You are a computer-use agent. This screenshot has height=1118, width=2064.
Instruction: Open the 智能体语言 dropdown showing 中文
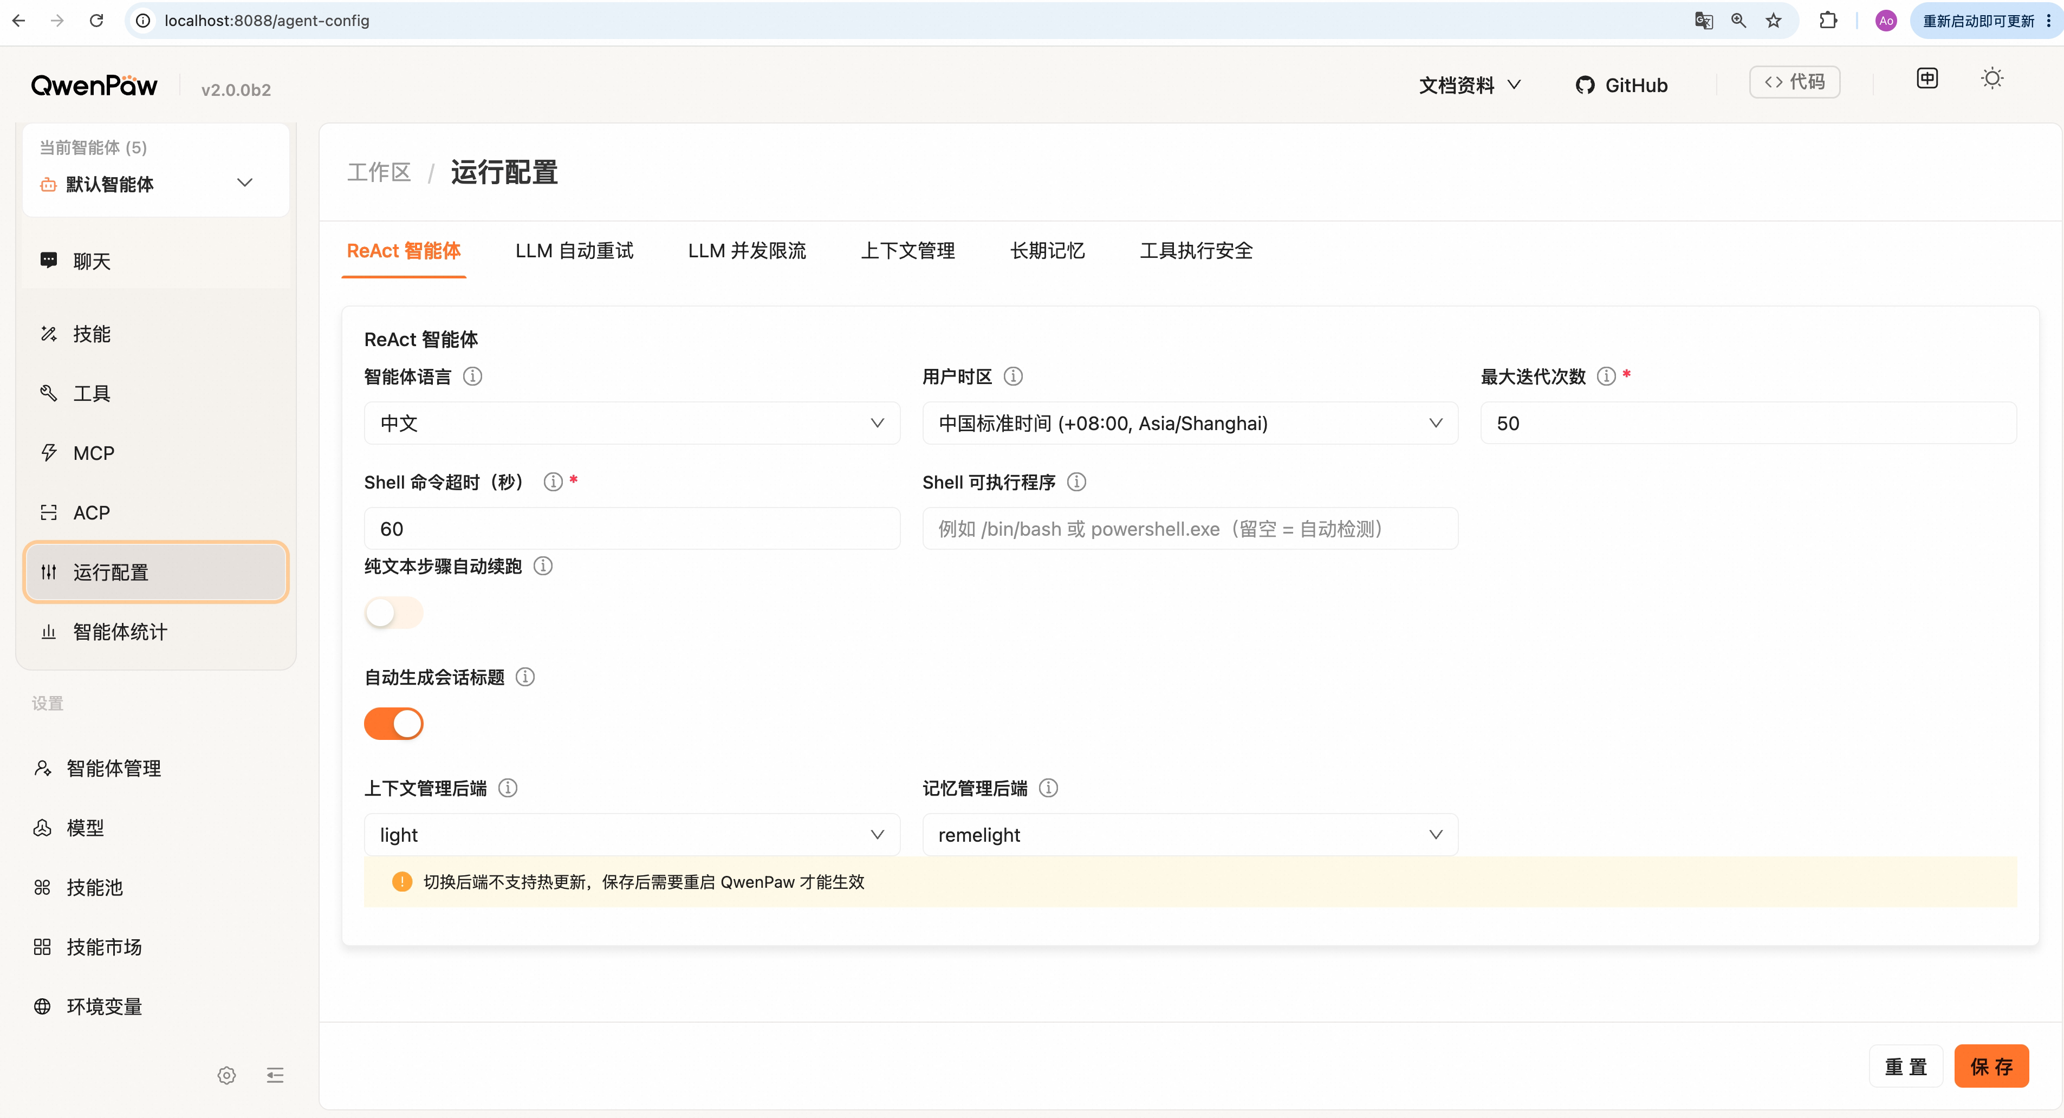[x=631, y=423]
